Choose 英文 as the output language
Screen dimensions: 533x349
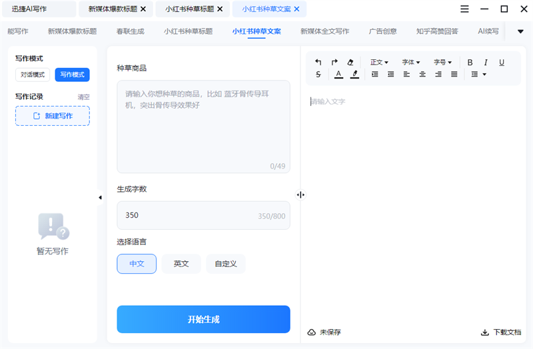point(181,264)
